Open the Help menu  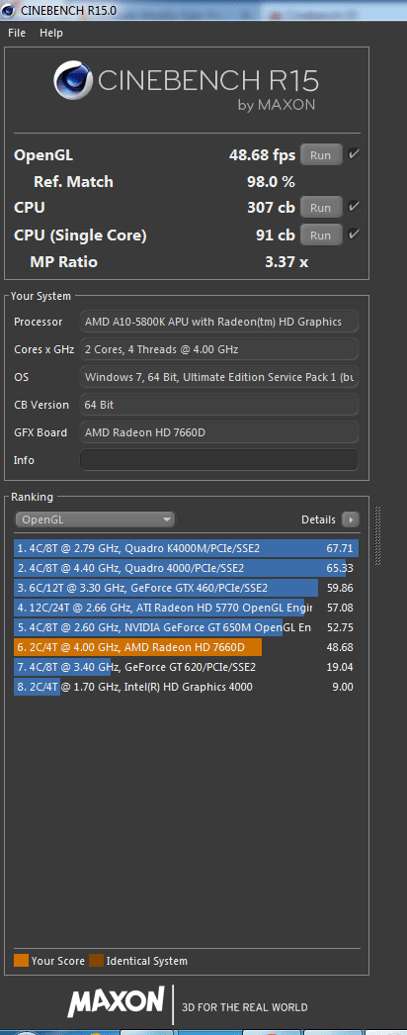coord(50,33)
